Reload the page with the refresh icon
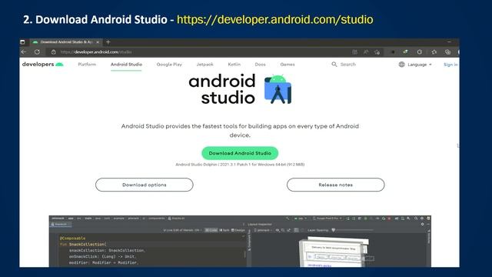This screenshot has height=277, width=492. [37, 52]
